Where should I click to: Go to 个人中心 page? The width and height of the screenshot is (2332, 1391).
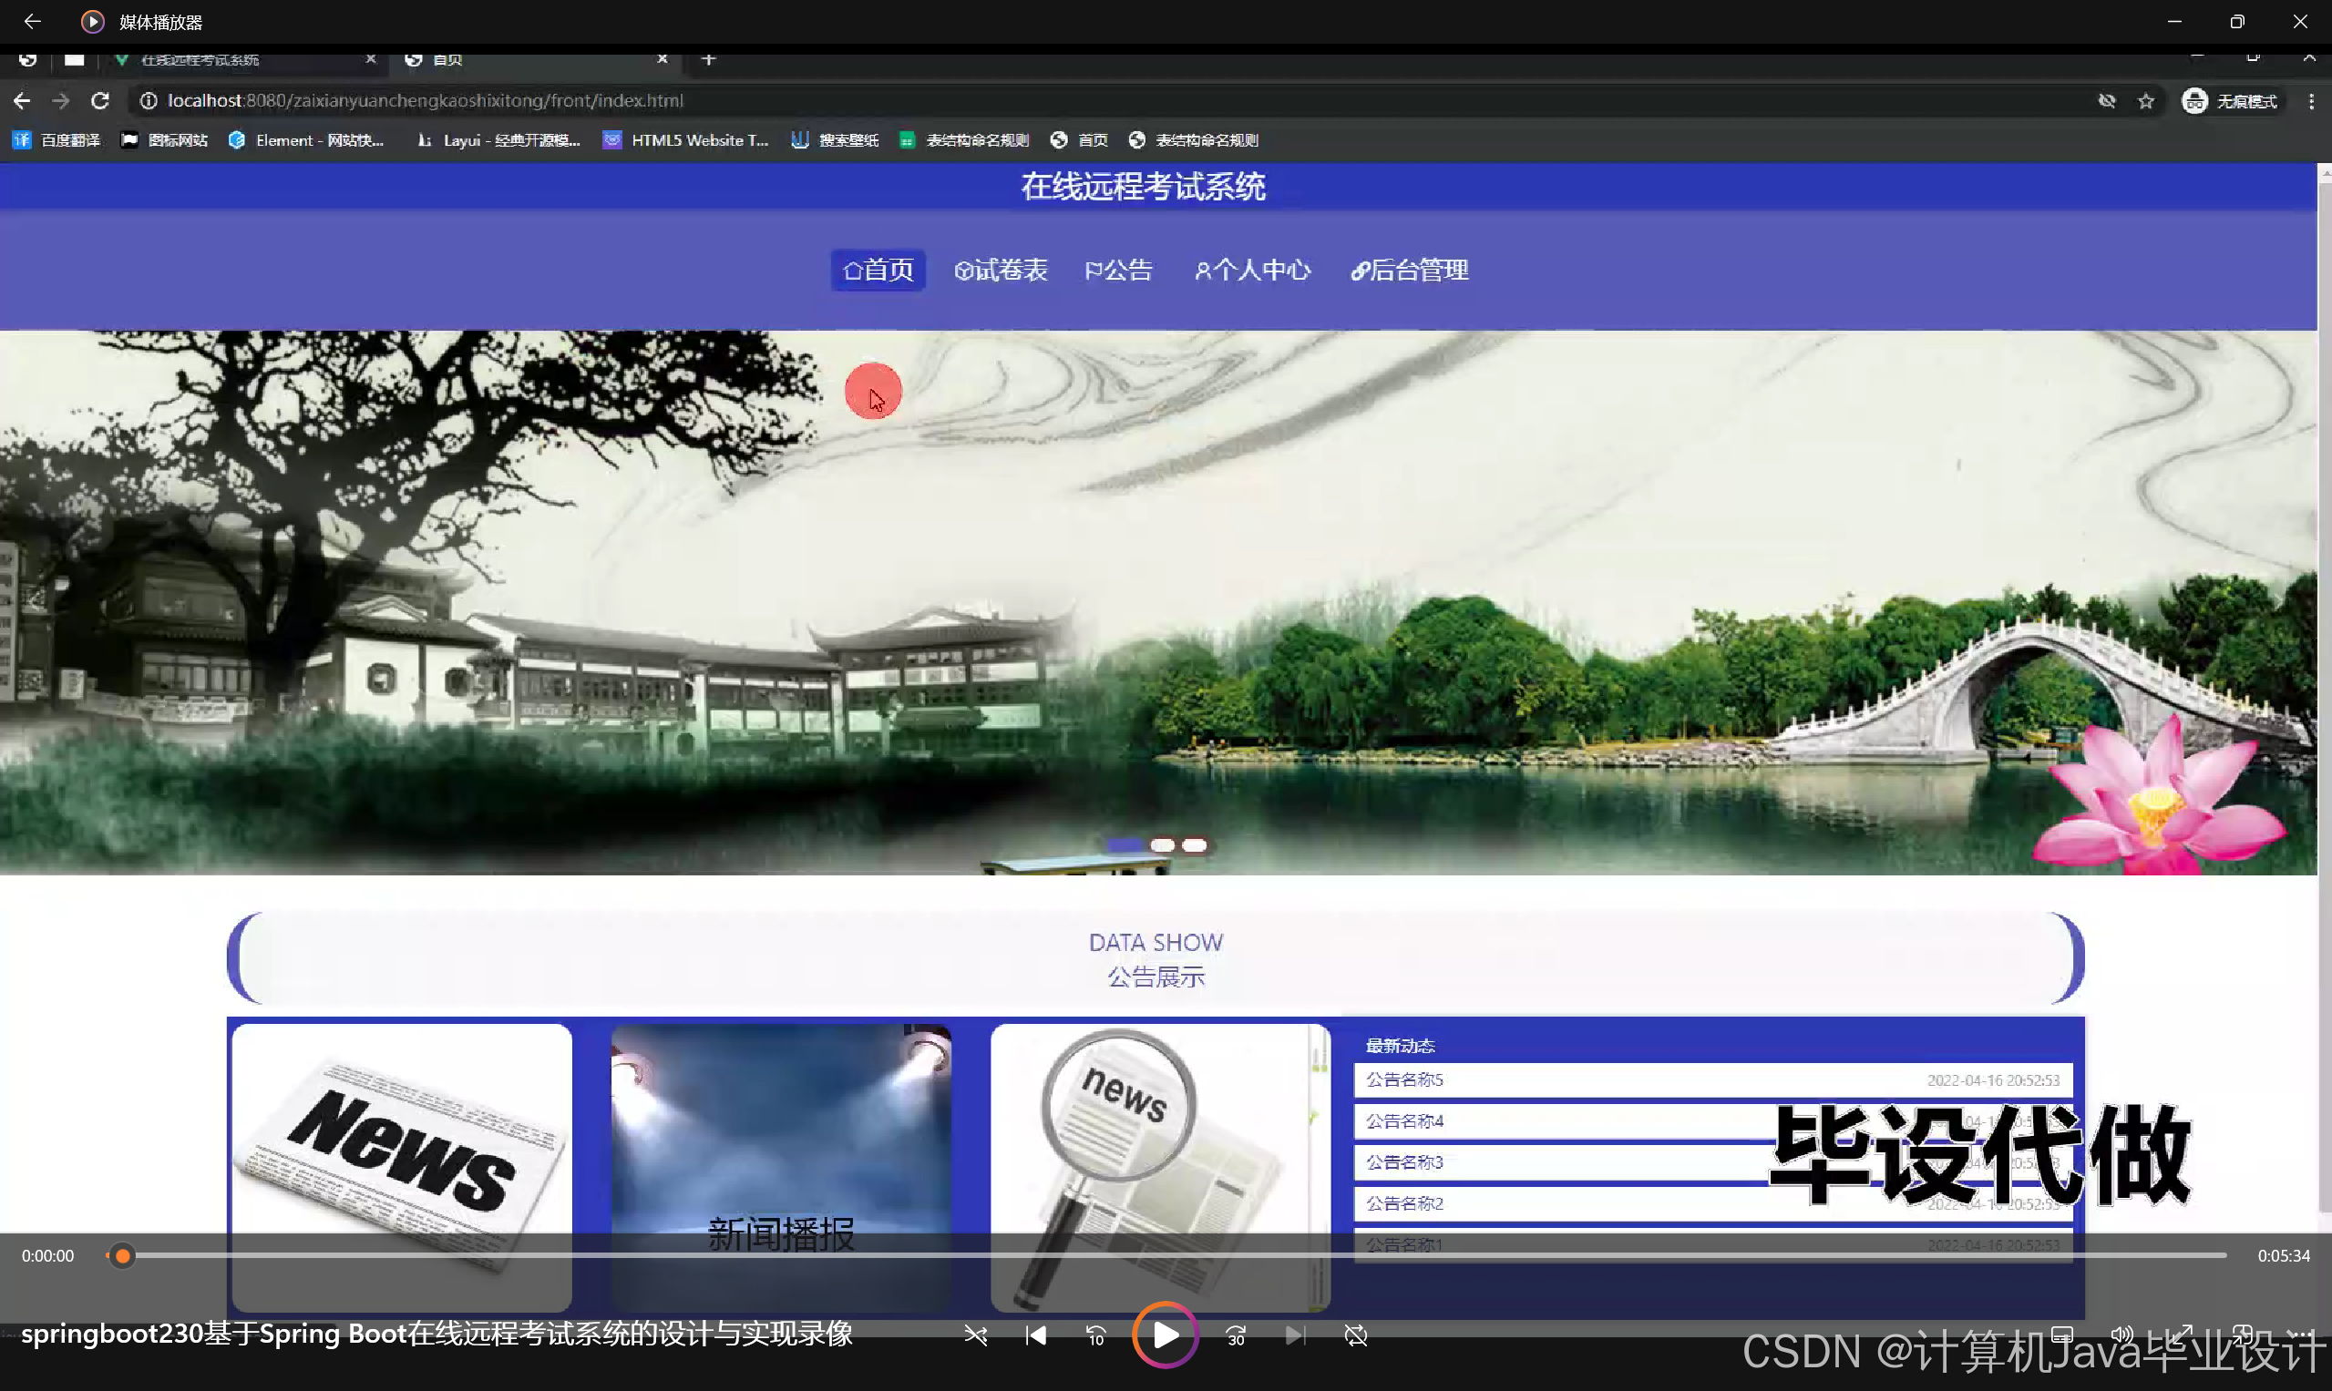point(1252,270)
